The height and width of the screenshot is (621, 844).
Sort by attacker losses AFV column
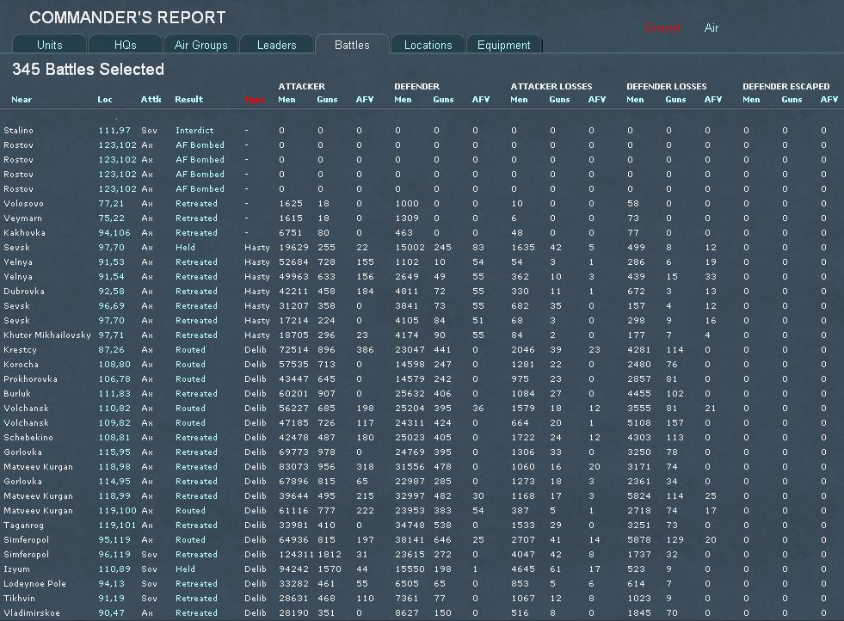596,99
